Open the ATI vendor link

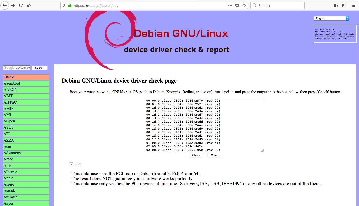[26, 134]
